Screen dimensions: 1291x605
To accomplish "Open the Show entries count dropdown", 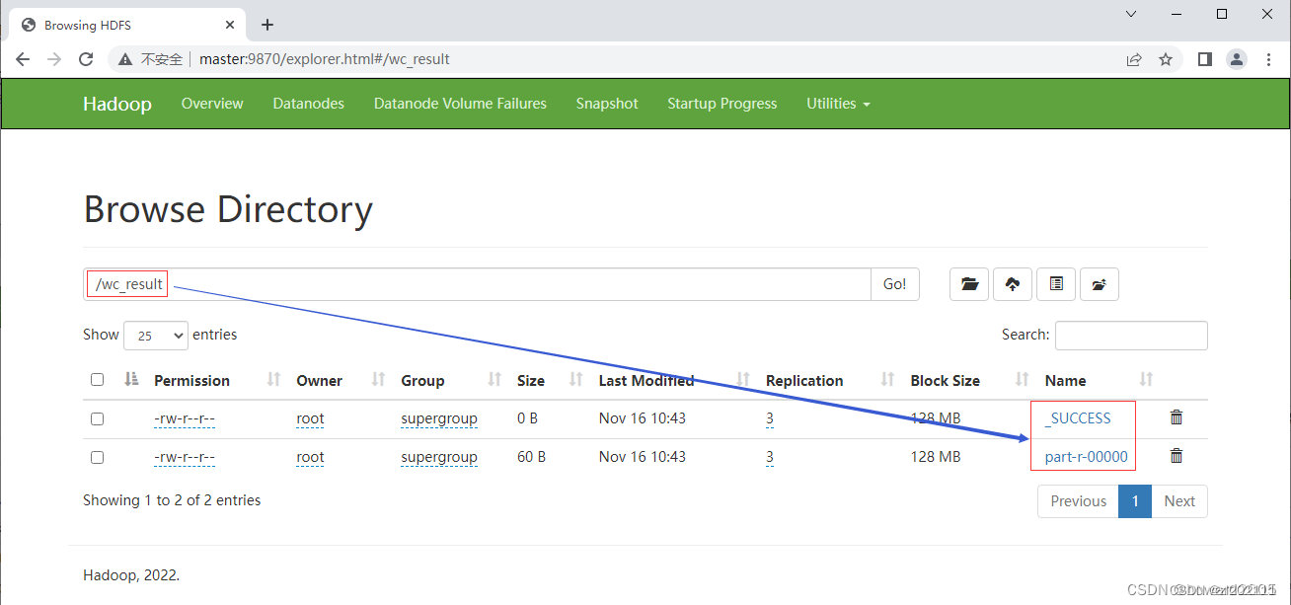I will 155,336.
